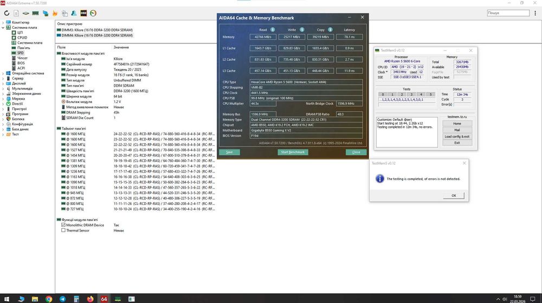This screenshot has height=303, width=542.
Task: Click the TestMem5 taskbar icon
Action: tap(118, 299)
